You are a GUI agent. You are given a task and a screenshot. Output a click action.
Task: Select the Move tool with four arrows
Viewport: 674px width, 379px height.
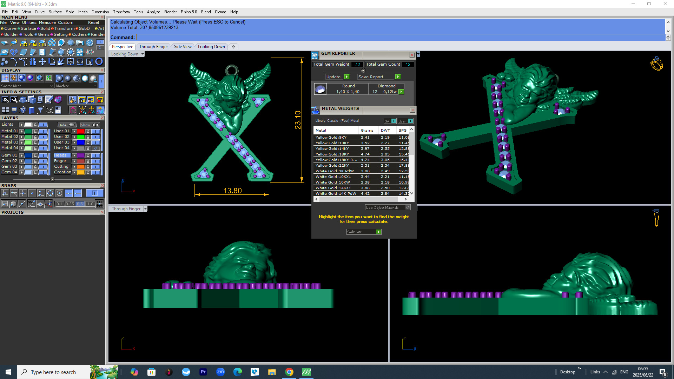(x=42, y=62)
